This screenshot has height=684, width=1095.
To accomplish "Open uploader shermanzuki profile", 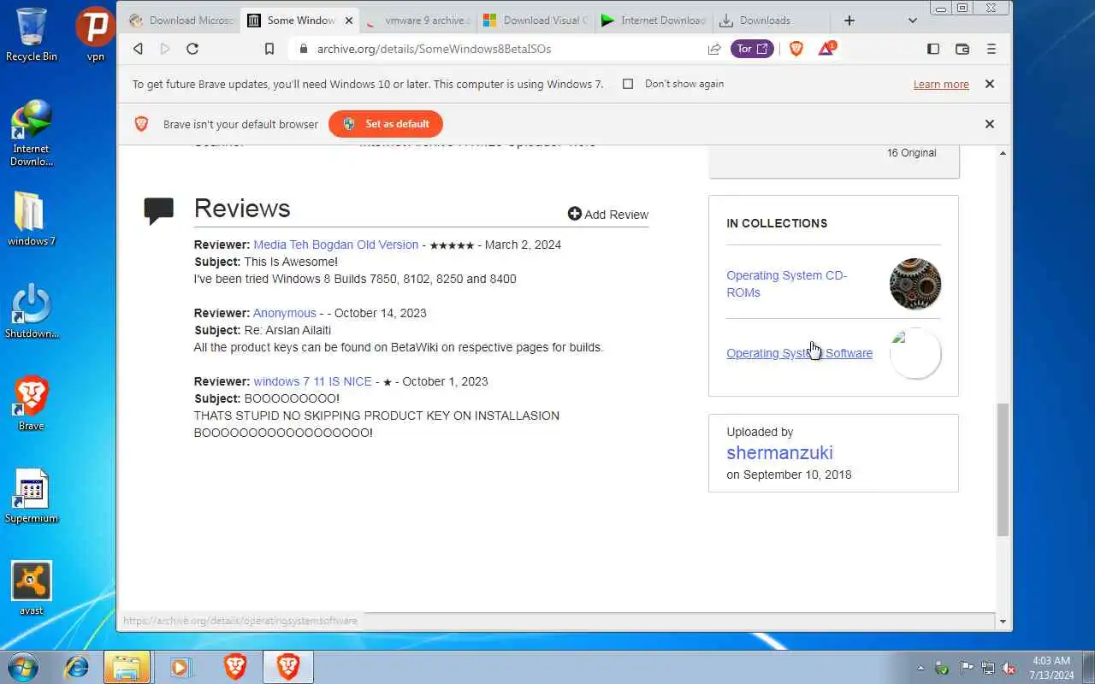I will coord(779,453).
